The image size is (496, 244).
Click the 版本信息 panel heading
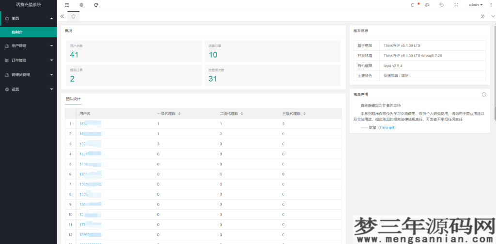coord(360,31)
